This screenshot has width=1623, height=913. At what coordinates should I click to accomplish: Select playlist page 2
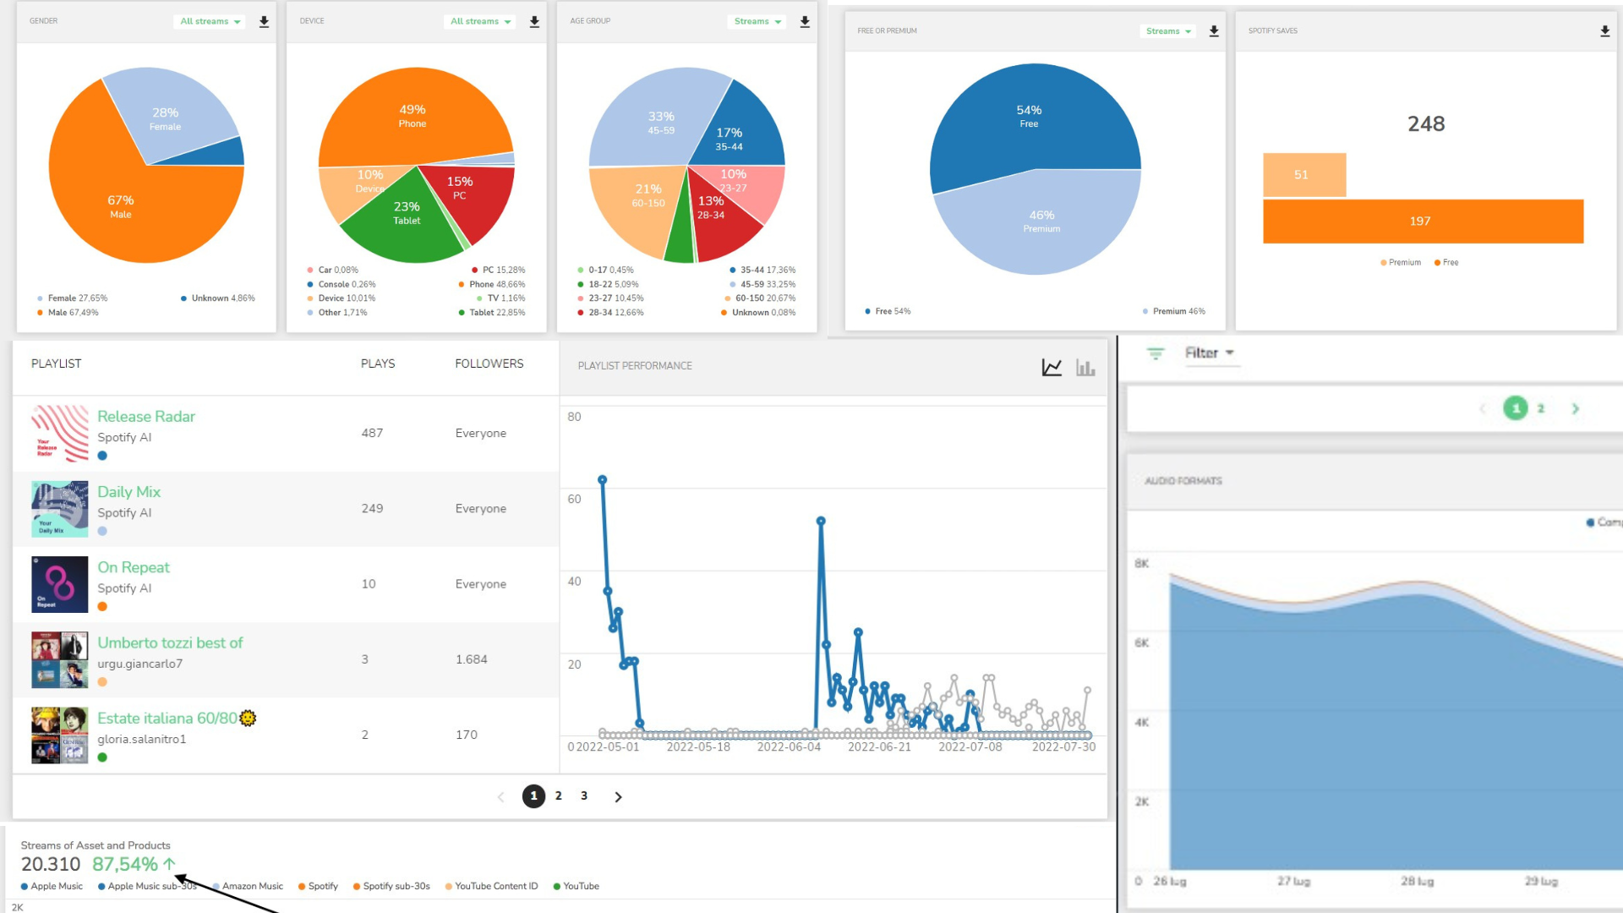coord(559,796)
